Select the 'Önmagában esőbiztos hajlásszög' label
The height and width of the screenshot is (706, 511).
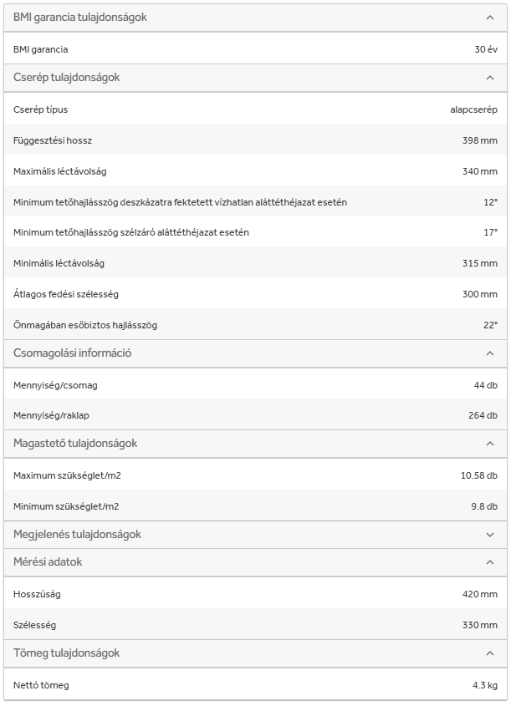tap(85, 325)
